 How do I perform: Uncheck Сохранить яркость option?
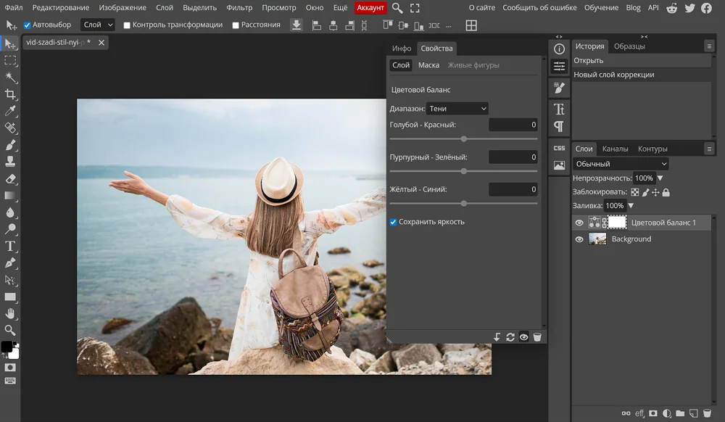point(394,222)
